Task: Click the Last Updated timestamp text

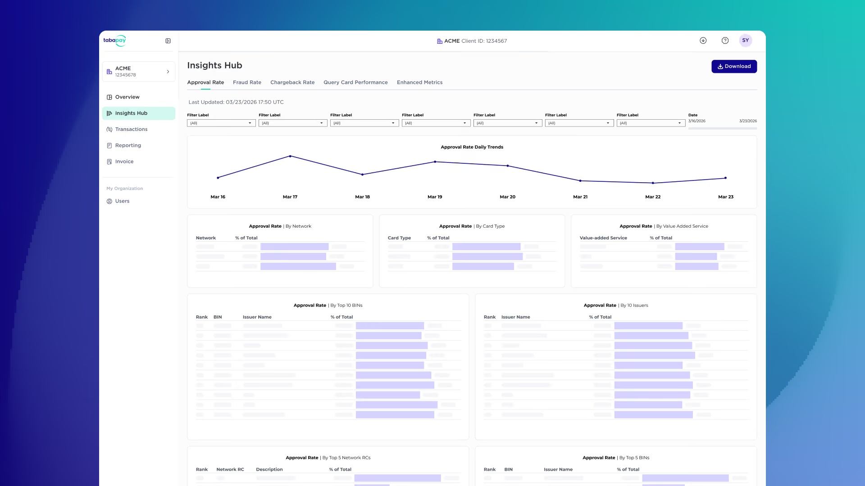Action: pos(236,102)
